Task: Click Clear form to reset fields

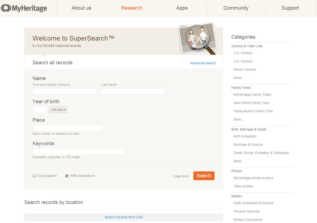Action: tap(181, 176)
